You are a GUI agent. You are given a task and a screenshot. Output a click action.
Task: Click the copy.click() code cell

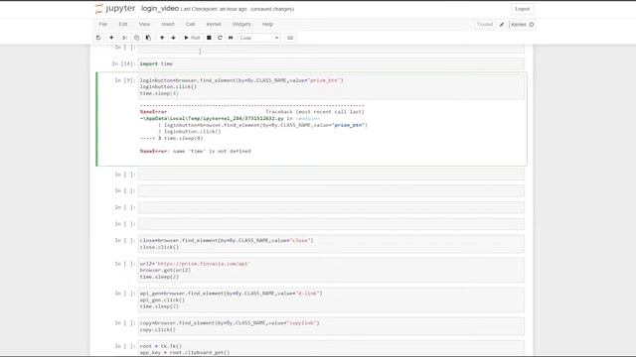point(331,326)
